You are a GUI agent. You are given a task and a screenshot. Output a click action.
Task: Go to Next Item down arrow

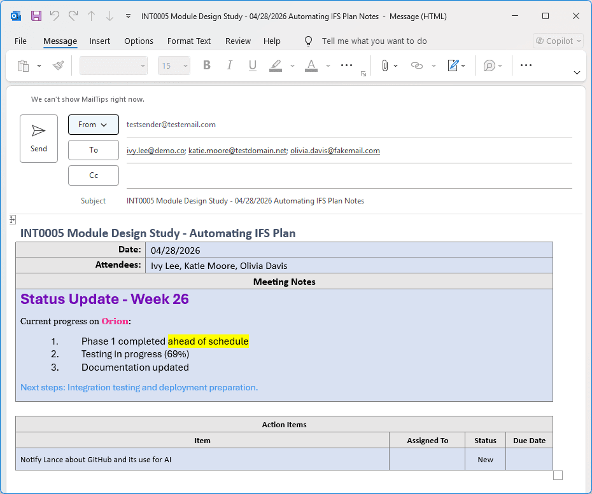click(x=109, y=16)
